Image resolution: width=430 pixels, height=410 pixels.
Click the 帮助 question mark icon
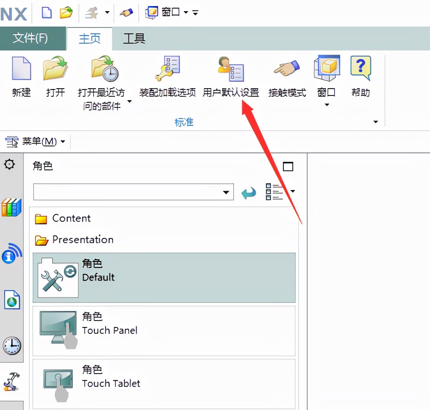point(361,68)
